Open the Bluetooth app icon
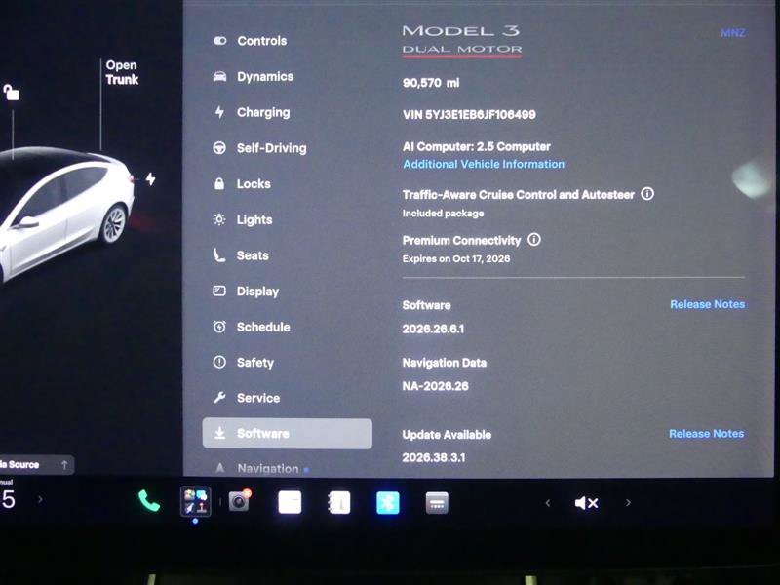Image resolution: width=780 pixels, height=585 pixels. point(388,503)
